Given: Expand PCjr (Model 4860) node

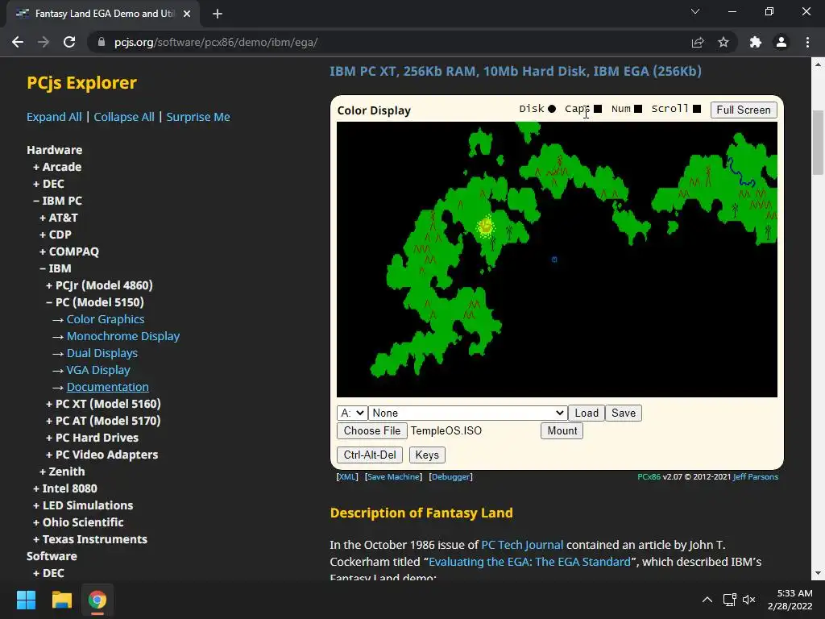Looking at the screenshot, I should pyautogui.click(x=99, y=285).
